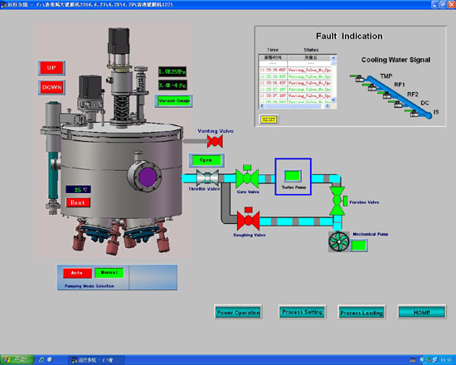Click the yellow RESET button
456x365 pixels.
pyautogui.click(x=269, y=119)
